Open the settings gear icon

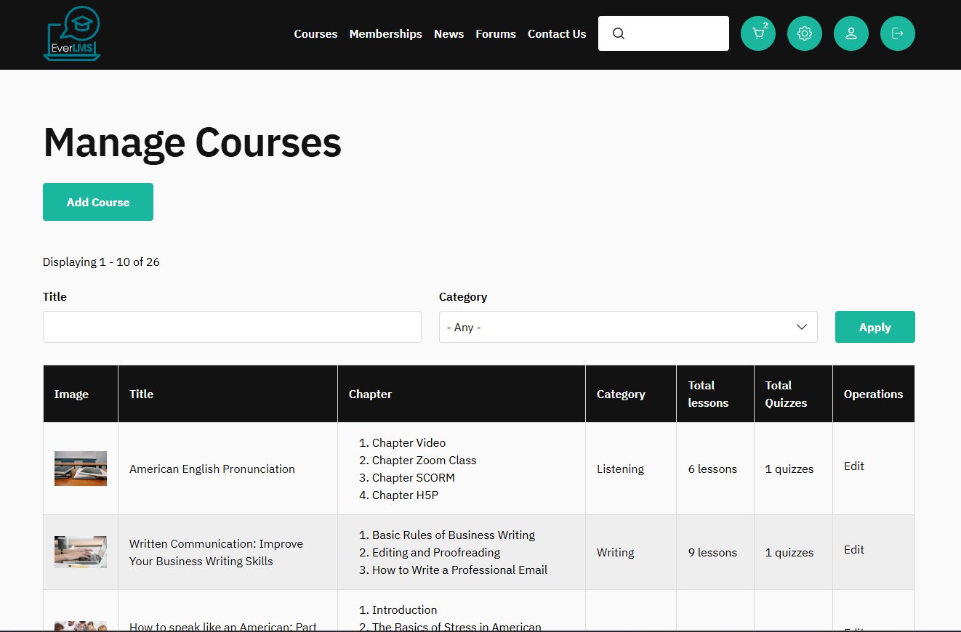[x=804, y=33]
